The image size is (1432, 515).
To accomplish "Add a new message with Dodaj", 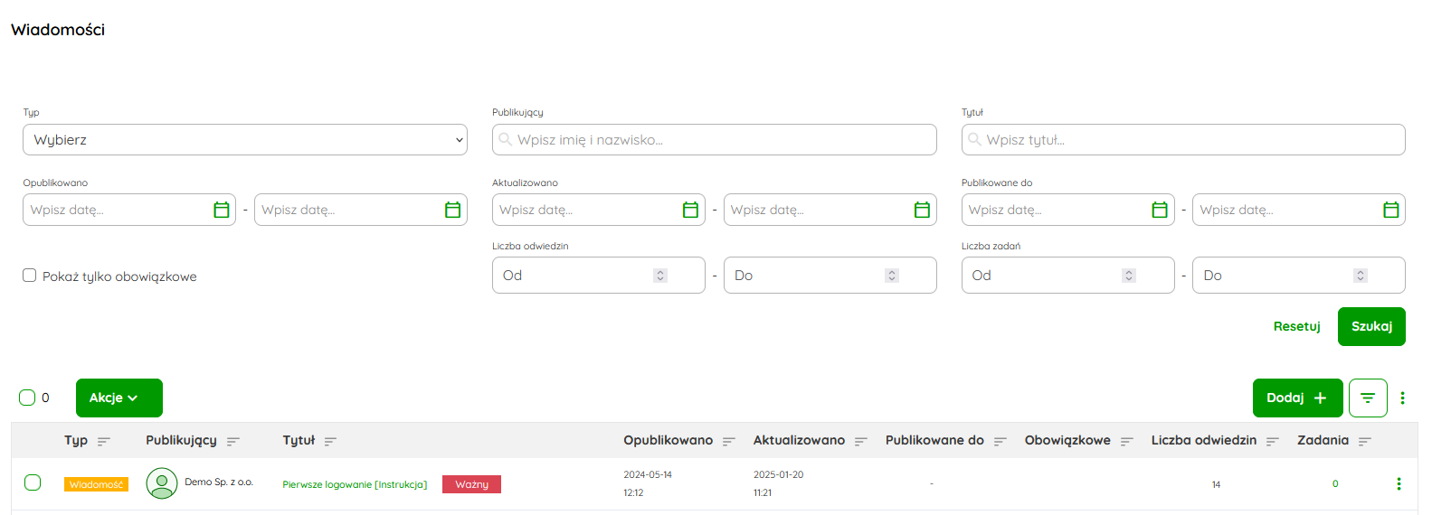I will tap(1296, 398).
